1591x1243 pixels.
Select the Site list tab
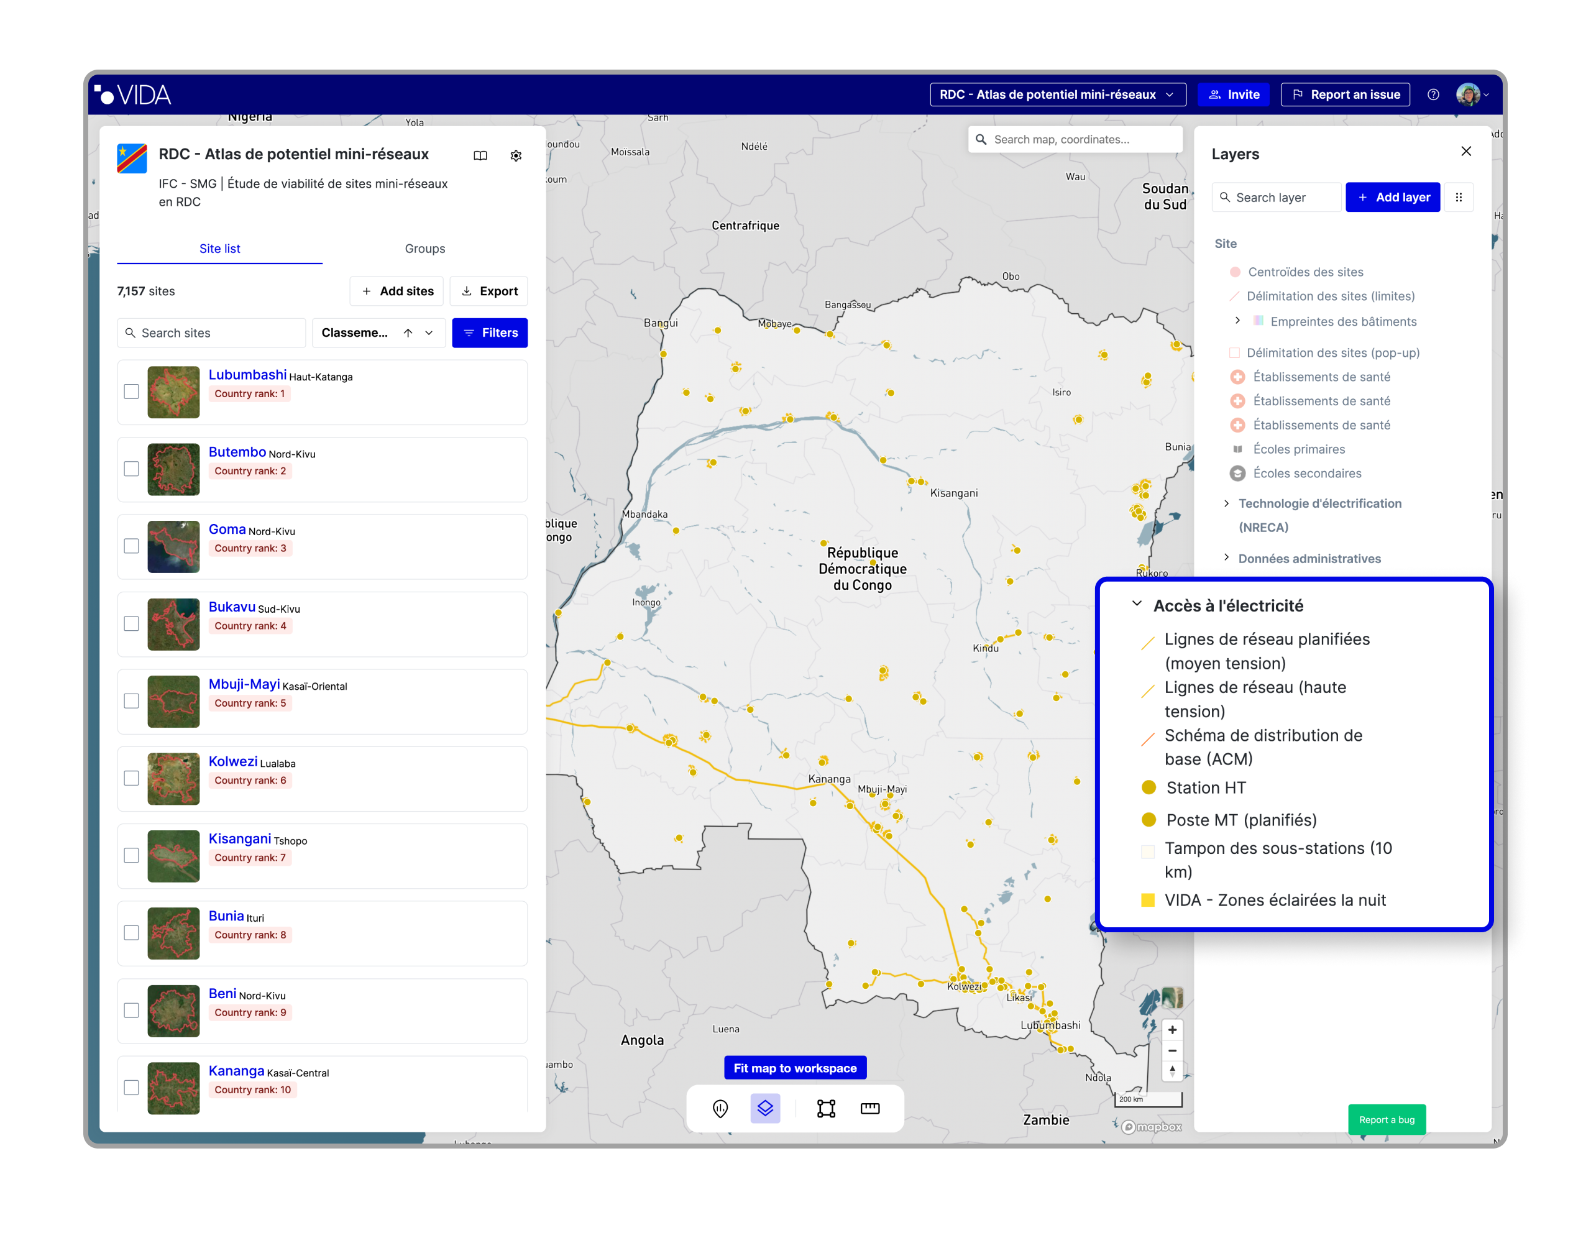pos(219,249)
